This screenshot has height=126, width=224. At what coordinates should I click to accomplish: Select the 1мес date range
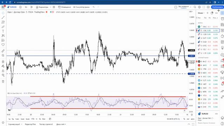(x=17, y=119)
